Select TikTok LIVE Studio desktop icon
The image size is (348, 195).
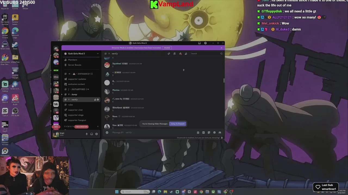point(15,100)
